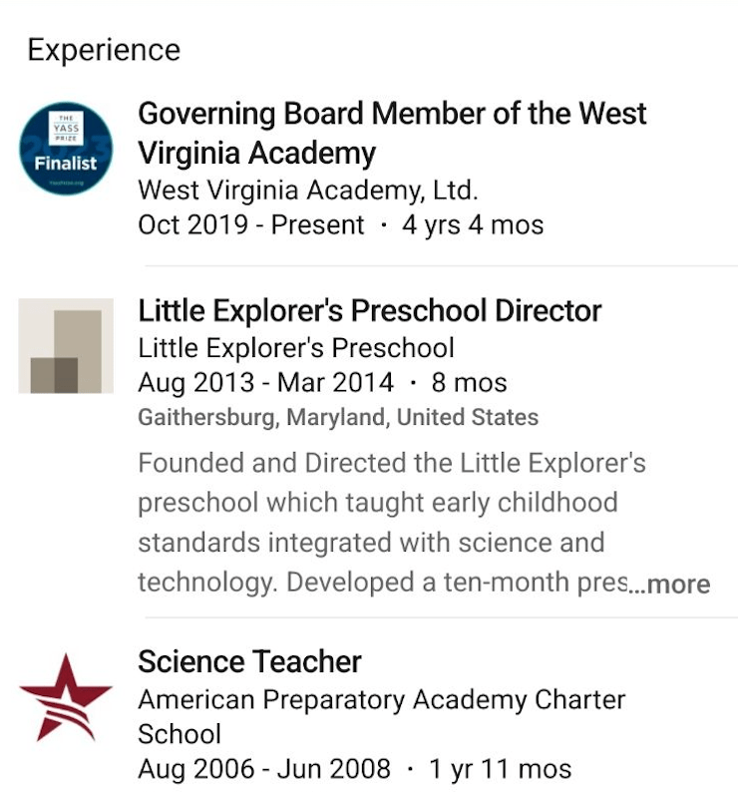
Task: Click the word "Present" in the first entry
Action: pos(318,225)
